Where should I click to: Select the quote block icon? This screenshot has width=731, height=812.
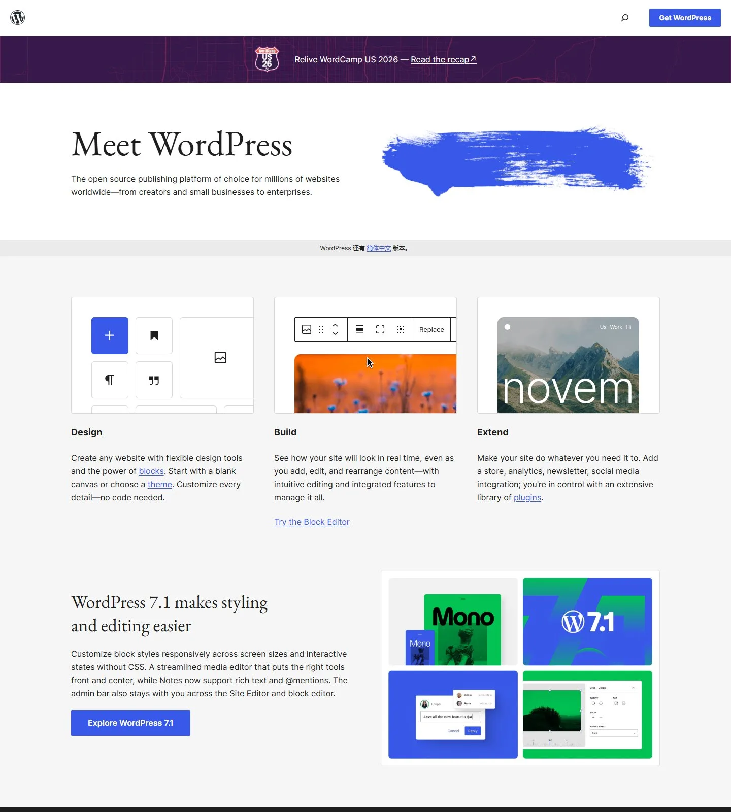click(x=154, y=380)
